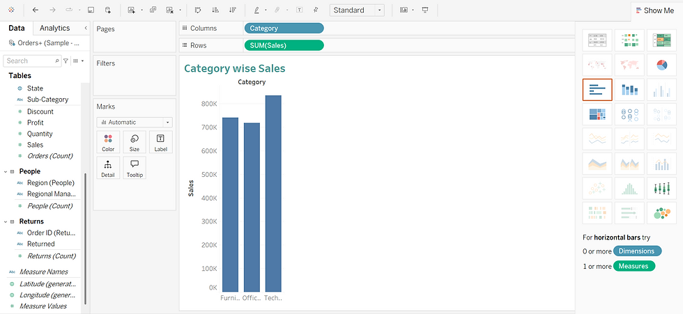
Task: Choose the packed bubbles chart type
Action: point(661,213)
